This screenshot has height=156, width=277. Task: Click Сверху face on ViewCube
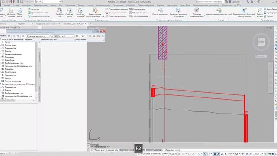(261, 42)
